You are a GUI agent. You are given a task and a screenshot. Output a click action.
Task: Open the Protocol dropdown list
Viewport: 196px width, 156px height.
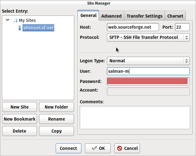coord(148,37)
